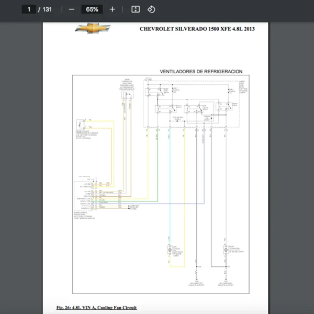Rotate the document with the rotate icon
314x314 pixels.
(x=151, y=9)
